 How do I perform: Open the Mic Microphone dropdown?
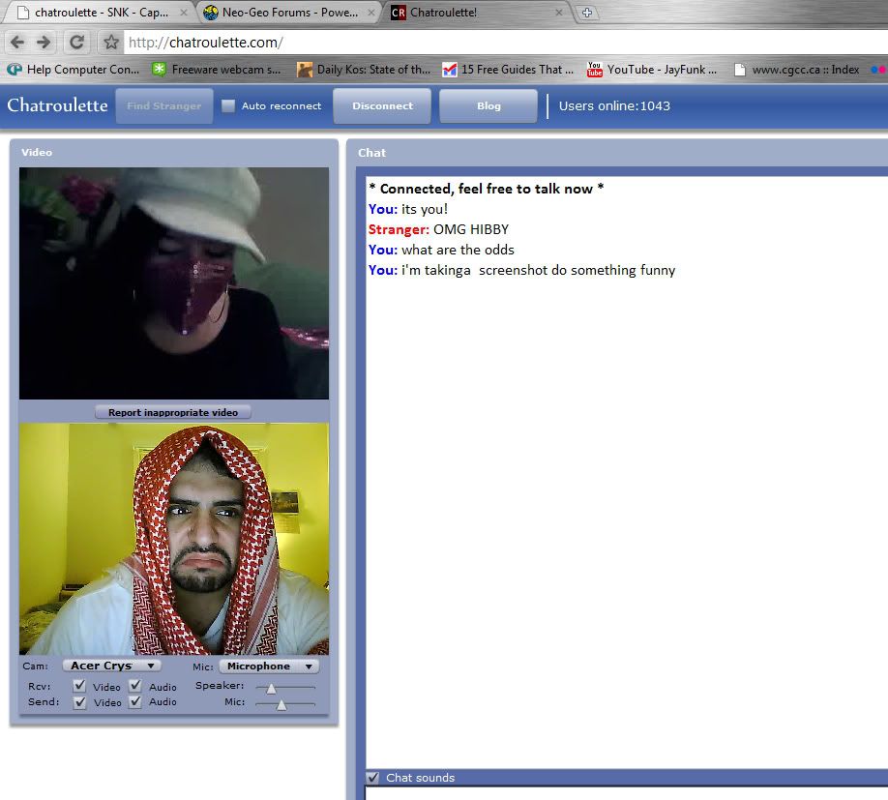[x=269, y=667]
